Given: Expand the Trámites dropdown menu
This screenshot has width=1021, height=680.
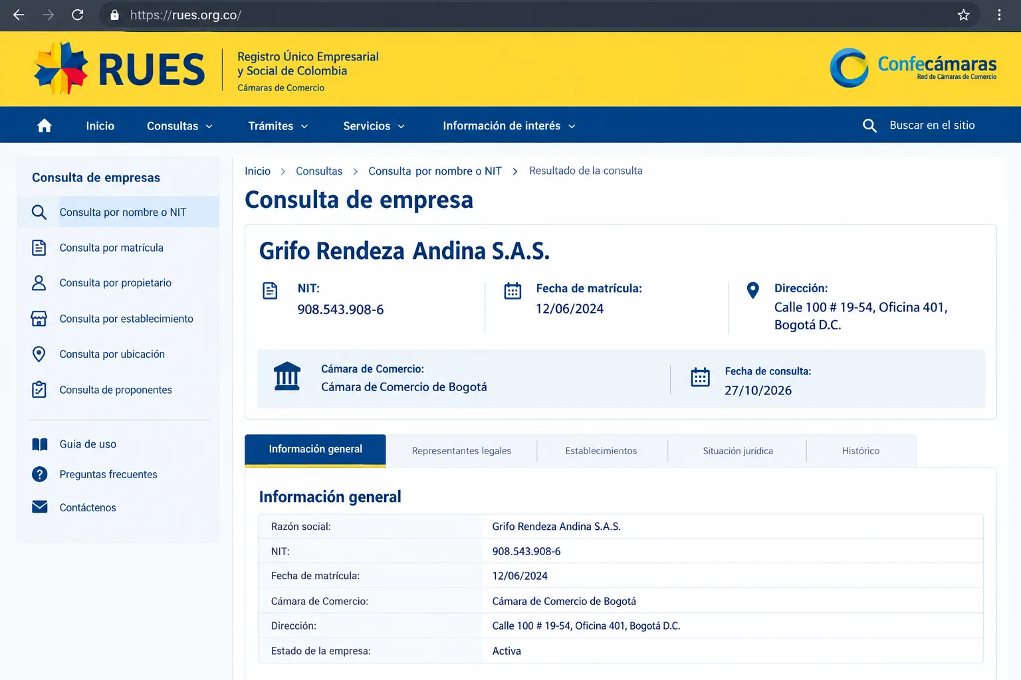Looking at the screenshot, I should pyautogui.click(x=278, y=126).
